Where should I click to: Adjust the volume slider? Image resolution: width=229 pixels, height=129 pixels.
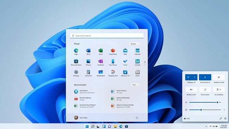point(205,110)
